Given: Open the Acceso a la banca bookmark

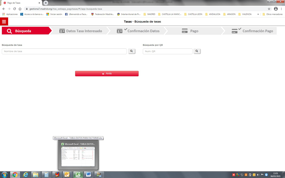Looking at the screenshot, I should 32,14.
